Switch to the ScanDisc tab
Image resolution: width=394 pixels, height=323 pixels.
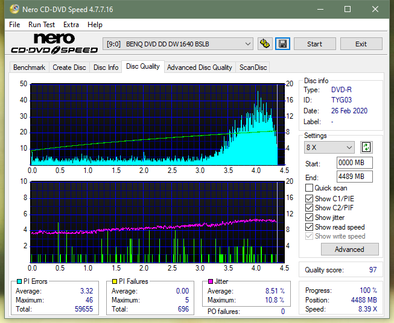[x=253, y=67]
